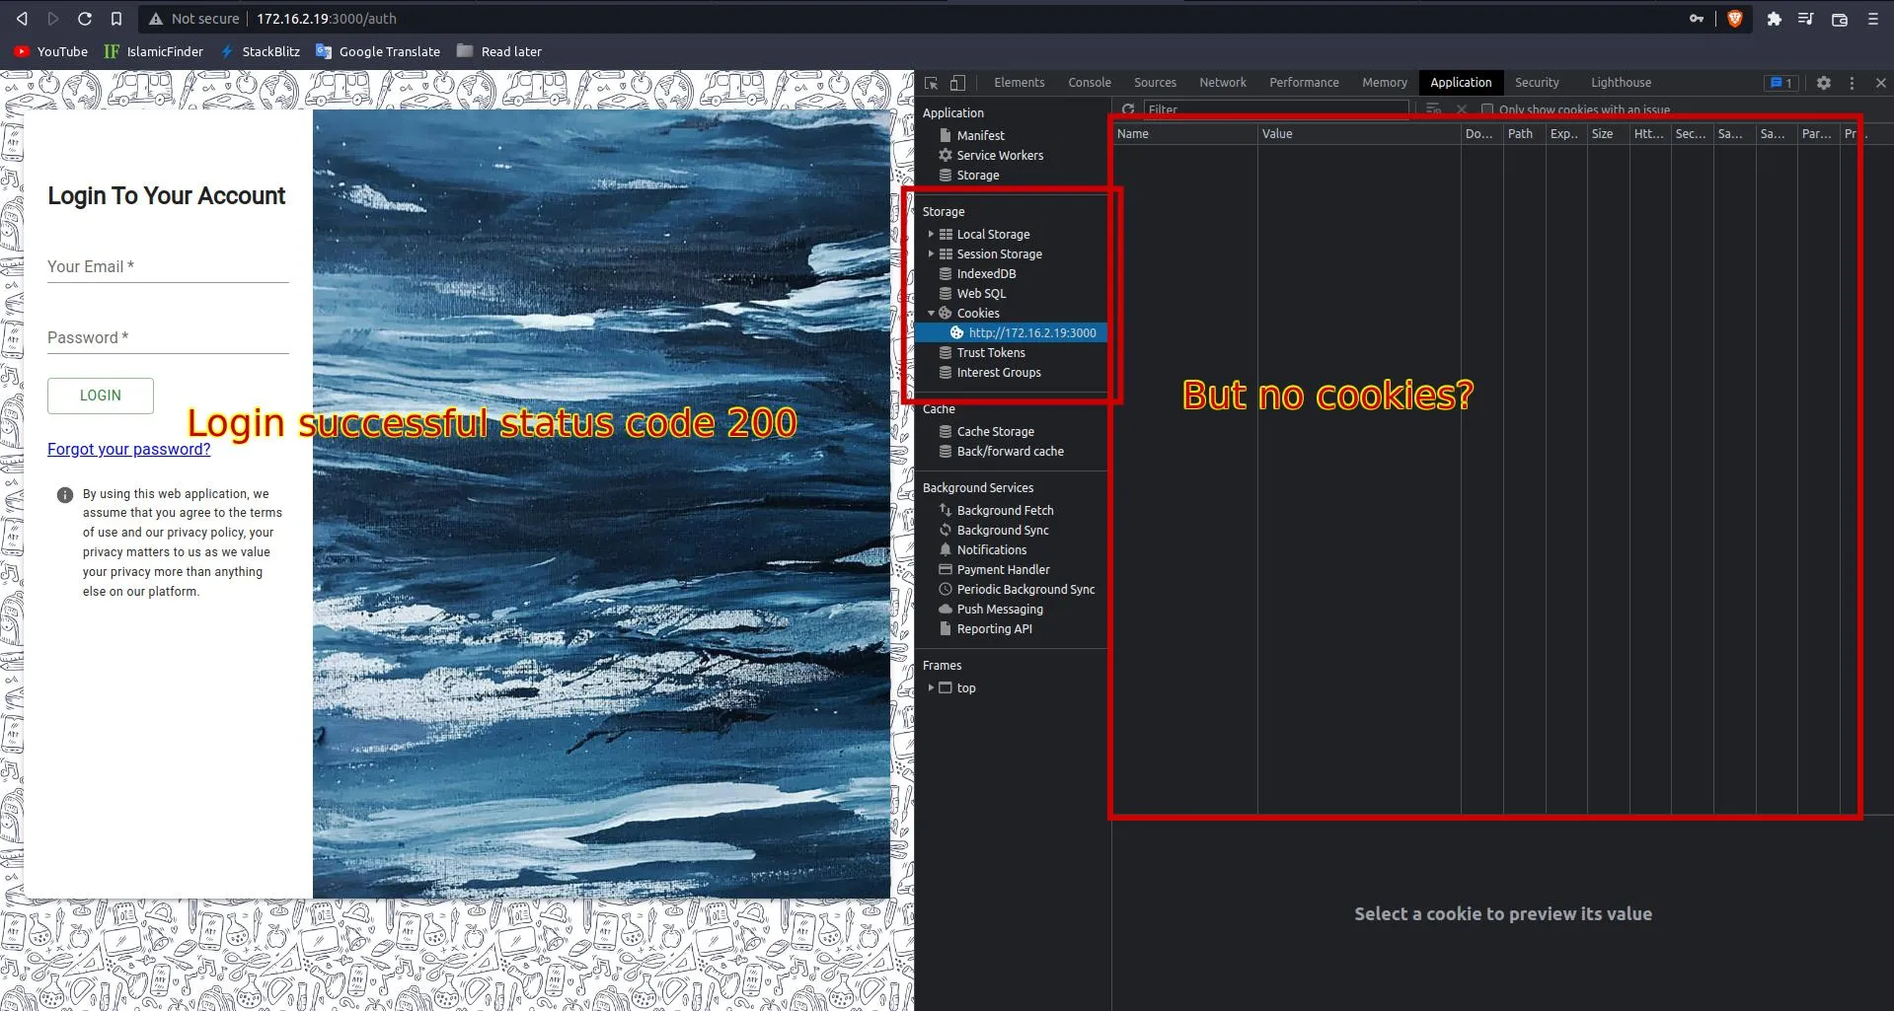This screenshot has height=1011, width=1894.
Task: Open the Google Translate bookmark
Action: [378, 51]
